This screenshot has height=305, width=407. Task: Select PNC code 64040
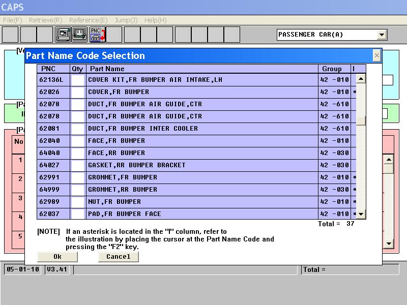[49, 153]
